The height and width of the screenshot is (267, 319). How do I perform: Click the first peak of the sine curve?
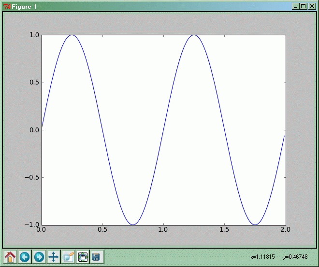point(72,35)
